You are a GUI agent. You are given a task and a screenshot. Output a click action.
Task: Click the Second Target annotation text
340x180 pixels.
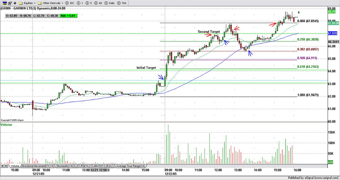[x=209, y=31]
